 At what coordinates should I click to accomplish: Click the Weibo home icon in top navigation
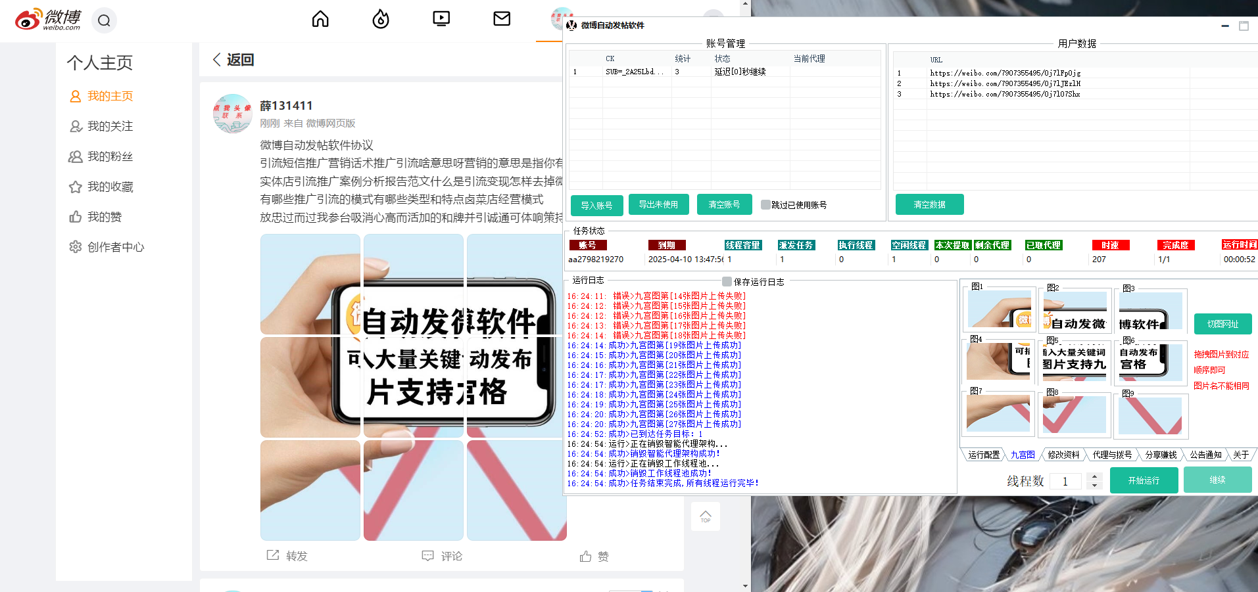point(320,19)
